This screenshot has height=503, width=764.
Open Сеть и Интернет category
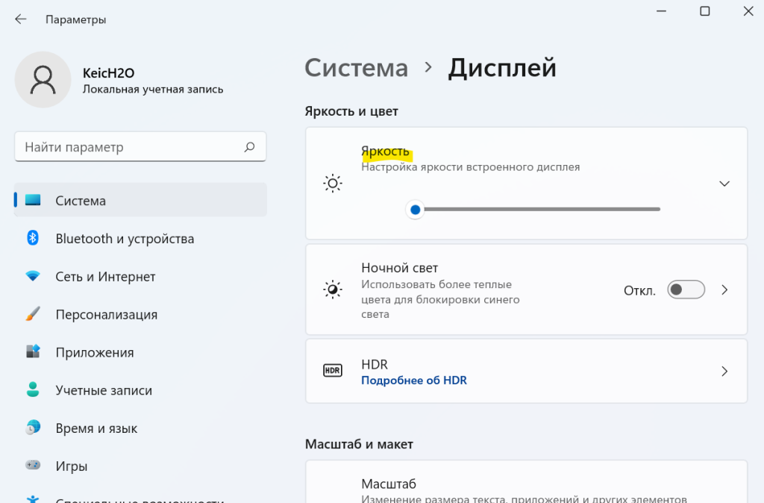(140, 276)
